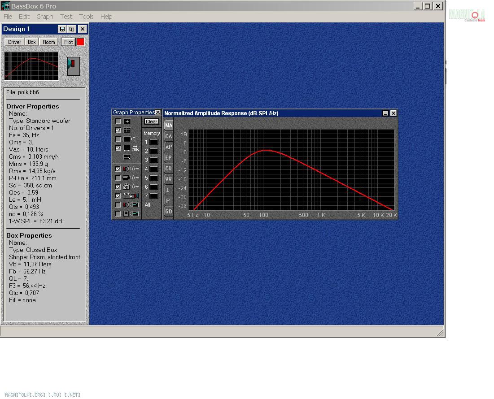The width and height of the screenshot is (494, 399).
Task: Toggle the room (house) response checkbox
Action: pyautogui.click(x=118, y=187)
